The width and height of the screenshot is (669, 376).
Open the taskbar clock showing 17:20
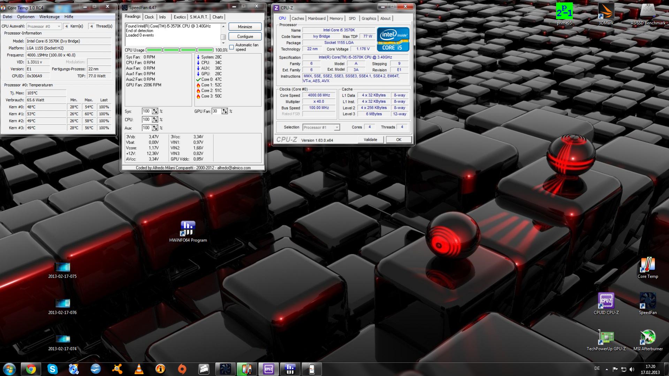click(x=650, y=369)
